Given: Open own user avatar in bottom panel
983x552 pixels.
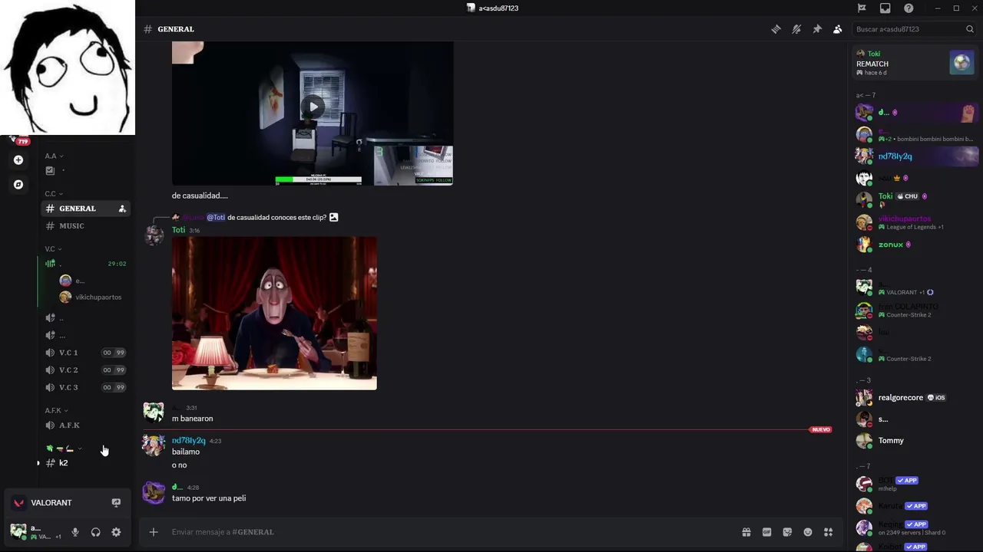Looking at the screenshot, I should click(18, 531).
